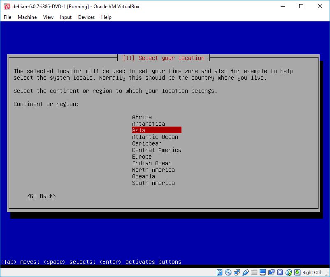
Task: Click the display monitor status icon
Action: coord(263,272)
